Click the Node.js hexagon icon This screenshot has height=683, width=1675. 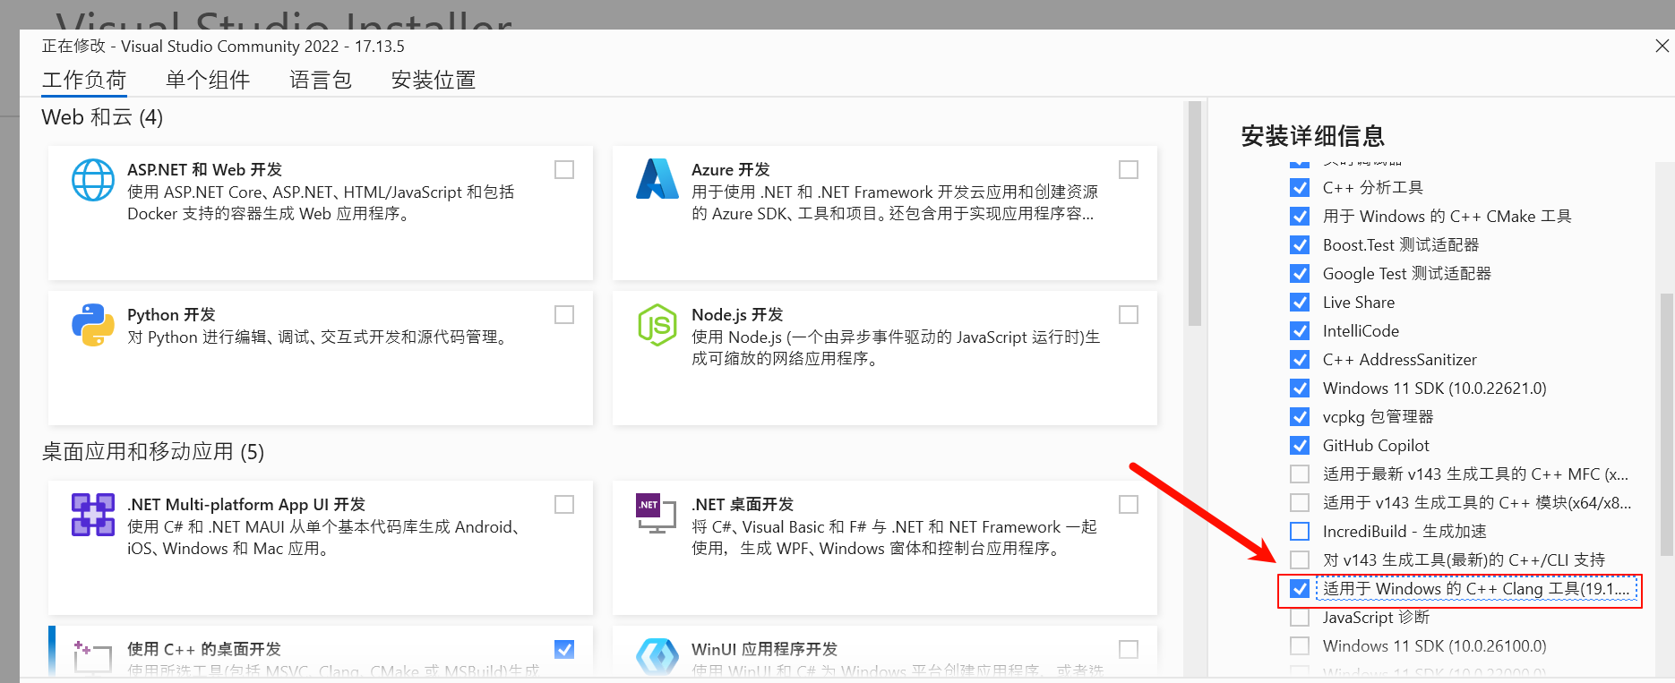point(657,325)
